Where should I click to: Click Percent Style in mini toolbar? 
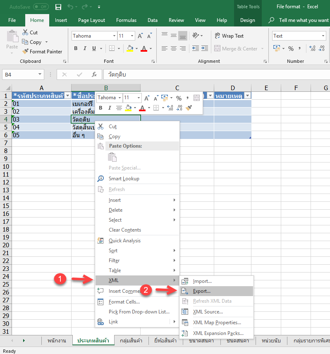(x=179, y=98)
